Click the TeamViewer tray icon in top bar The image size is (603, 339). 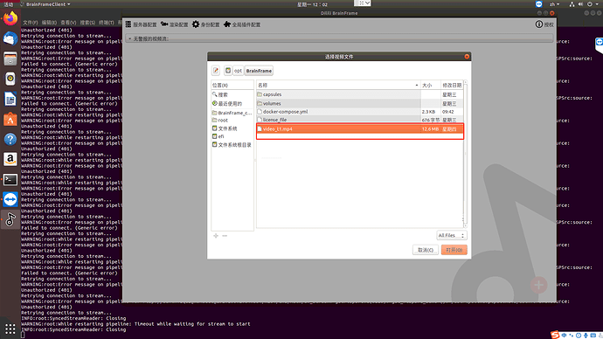point(539,4)
